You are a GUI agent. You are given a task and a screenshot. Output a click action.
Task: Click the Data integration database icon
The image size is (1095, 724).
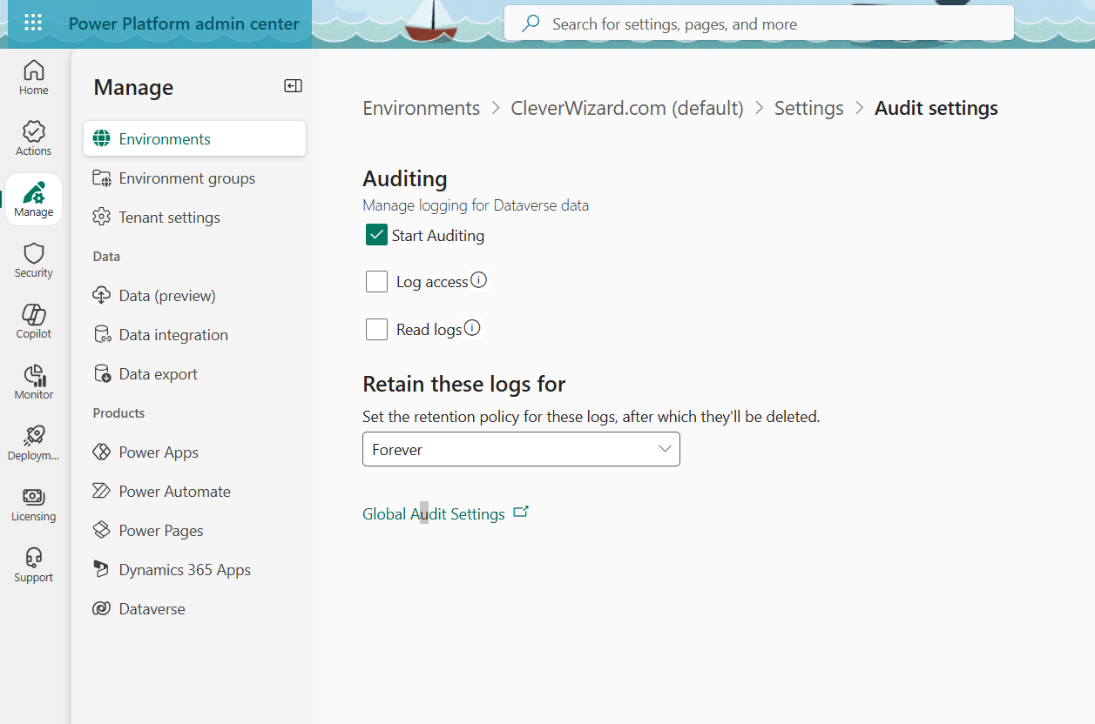[102, 334]
